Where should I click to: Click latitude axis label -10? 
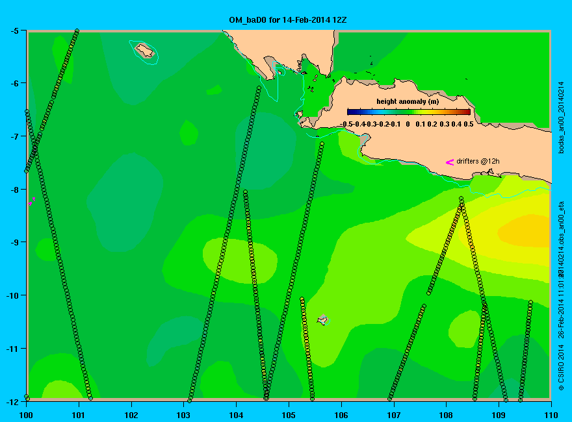point(12,295)
